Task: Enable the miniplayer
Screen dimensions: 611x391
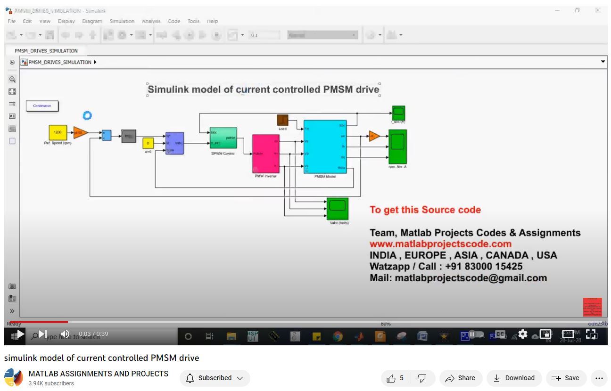Action: (x=545, y=334)
